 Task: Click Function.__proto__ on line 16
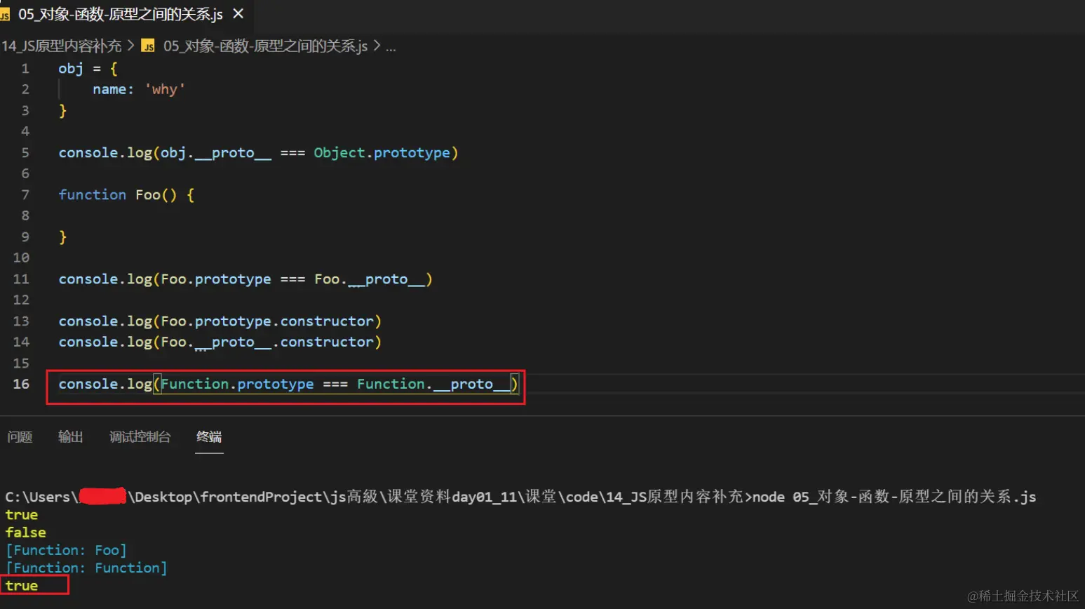click(433, 384)
